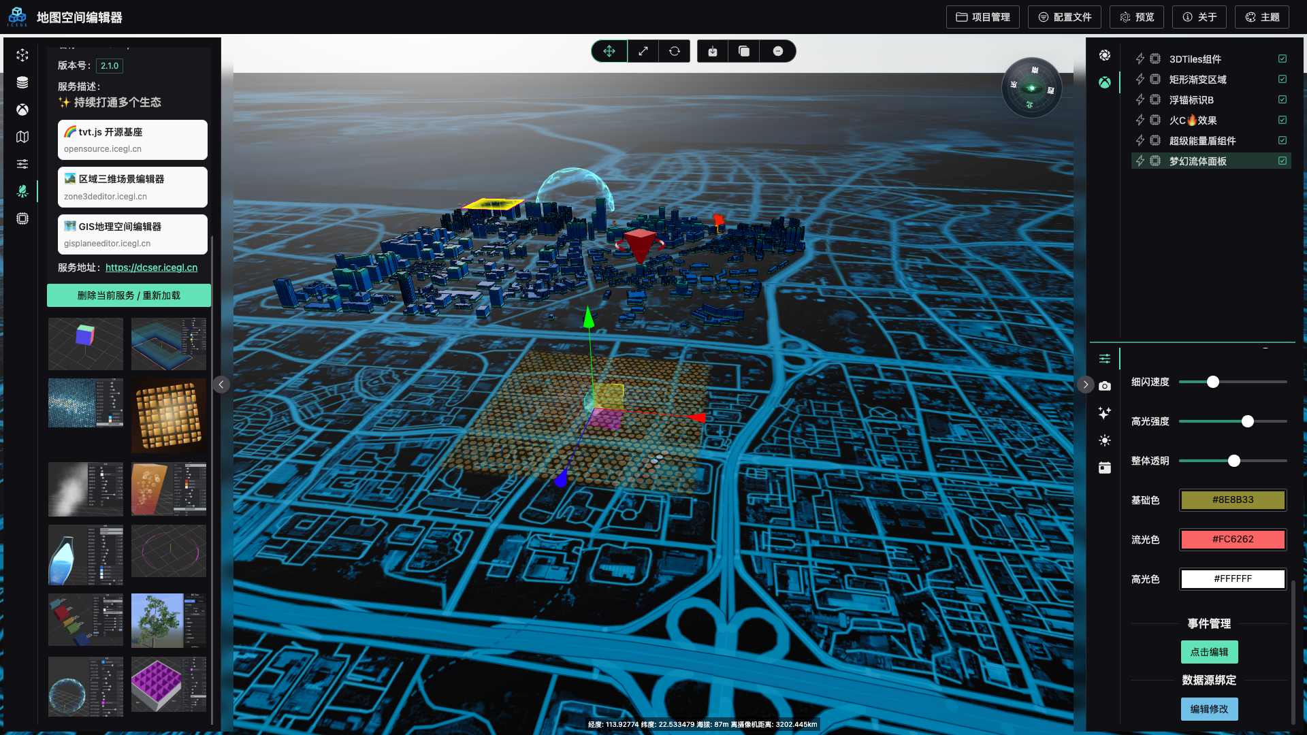The height and width of the screenshot is (735, 1307).
Task: Open the sun lighting settings icon
Action: point(1104,440)
